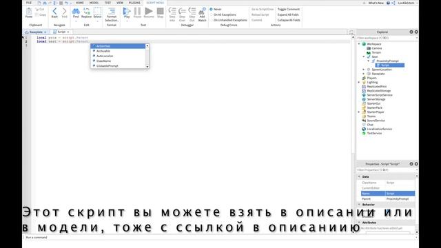Collapse the ProximityPrompt tree node
Viewport: 441px width, 248px height.
369,61
